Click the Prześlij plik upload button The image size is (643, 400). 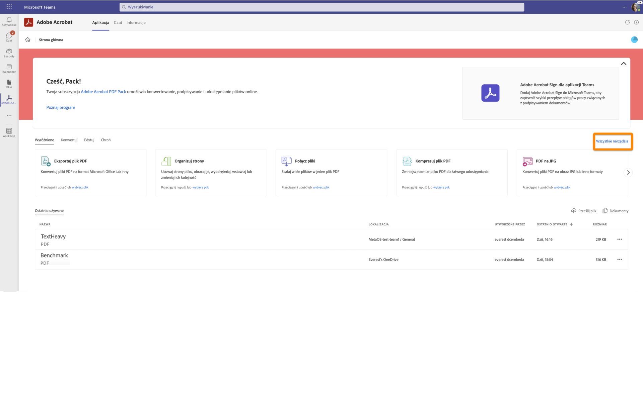[x=584, y=211]
